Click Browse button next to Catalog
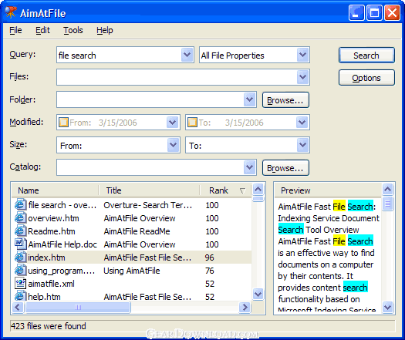This screenshot has height=340, width=405. (285, 168)
